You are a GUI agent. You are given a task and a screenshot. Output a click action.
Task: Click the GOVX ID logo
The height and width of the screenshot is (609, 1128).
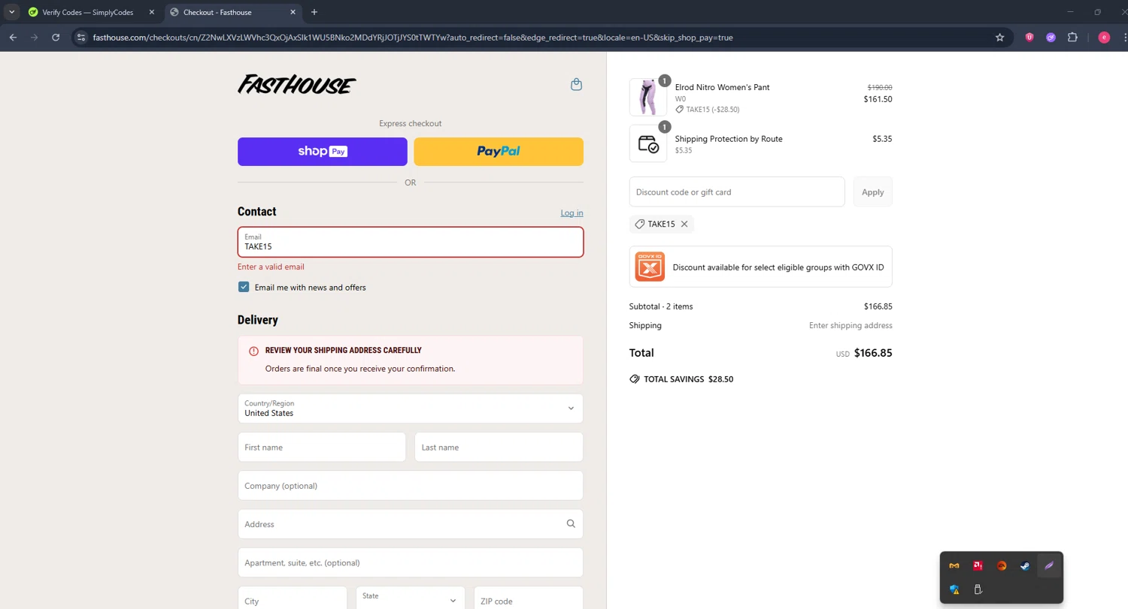[650, 267]
